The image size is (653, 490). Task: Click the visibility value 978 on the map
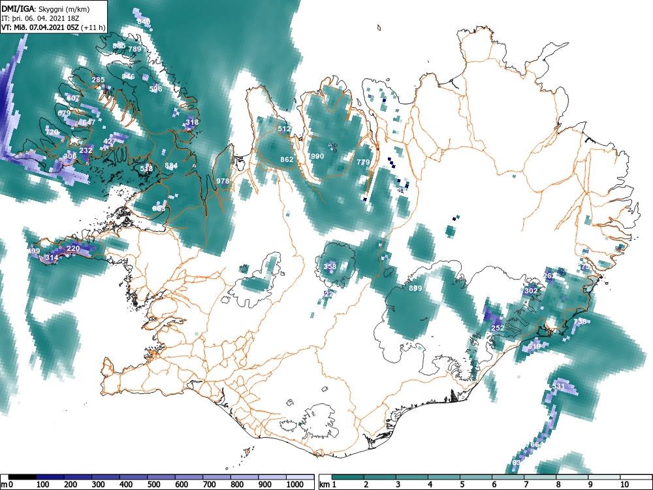pyautogui.click(x=223, y=181)
